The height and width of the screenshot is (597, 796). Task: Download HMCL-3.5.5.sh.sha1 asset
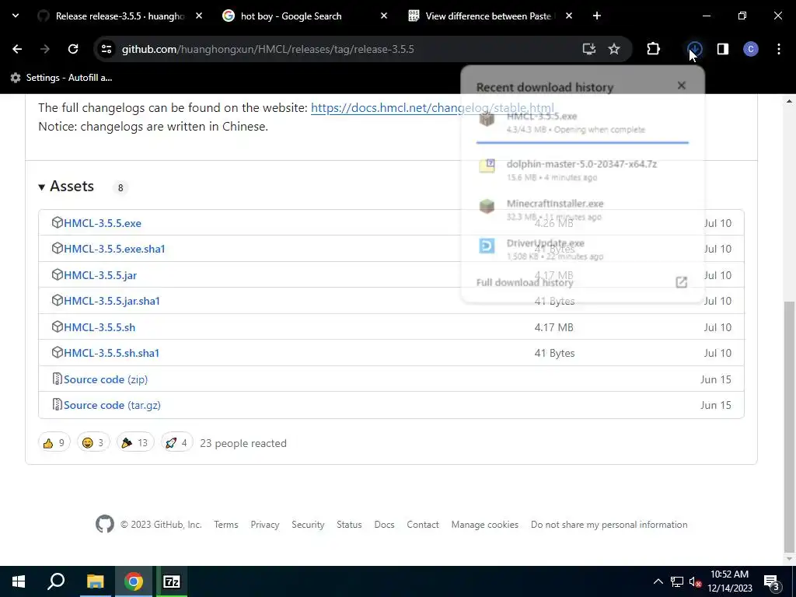112,354
